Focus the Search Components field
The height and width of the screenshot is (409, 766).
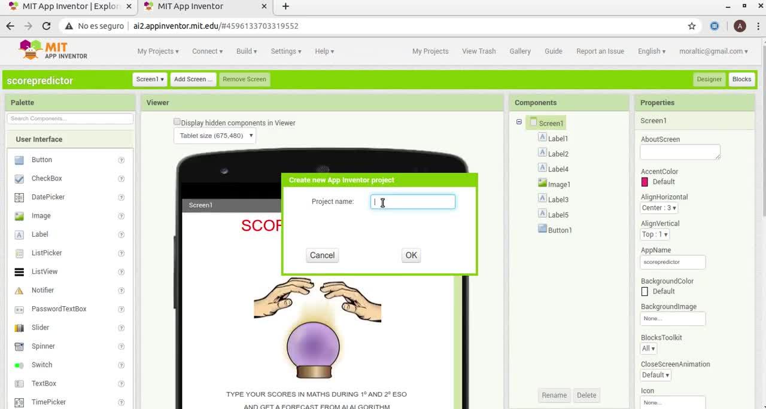[x=70, y=118]
